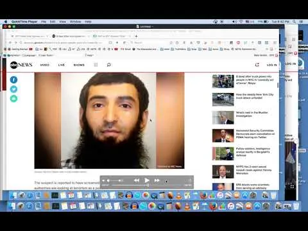The height and width of the screenshot is (231, 308).
Task: Open the ABC News search icon
Action: click(108, 65)
